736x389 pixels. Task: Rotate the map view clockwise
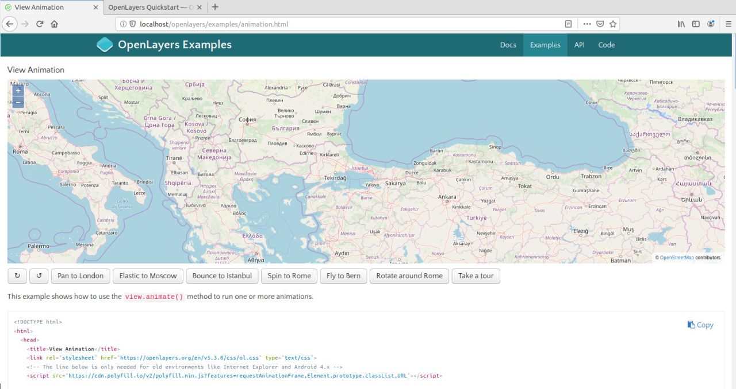coord(17,276)
